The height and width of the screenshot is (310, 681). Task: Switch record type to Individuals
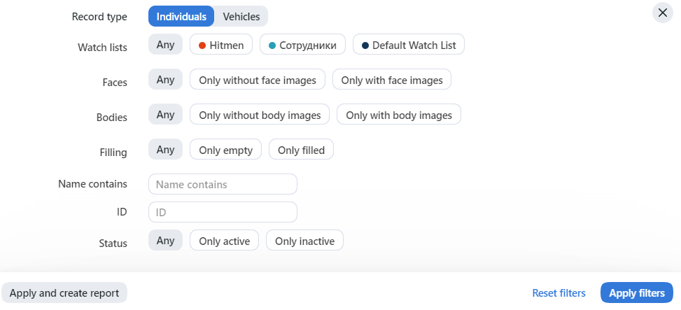point(181,17)
